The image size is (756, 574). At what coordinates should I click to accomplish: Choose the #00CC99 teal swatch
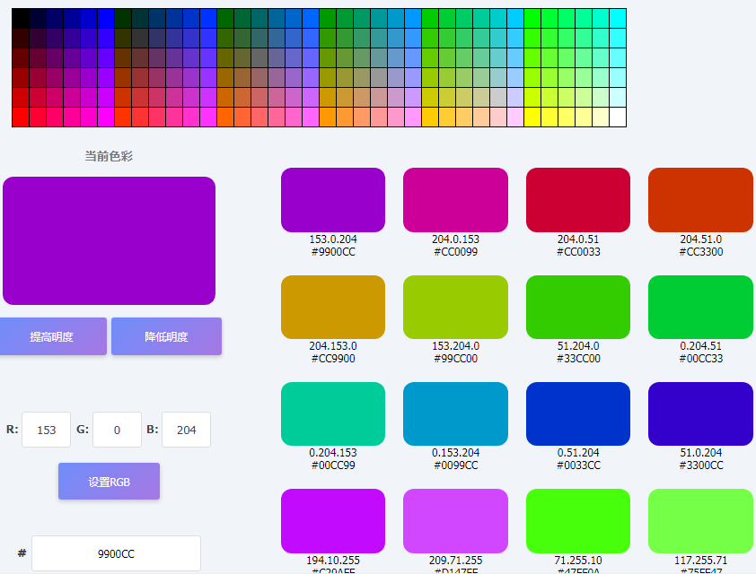tap(333, 413)
